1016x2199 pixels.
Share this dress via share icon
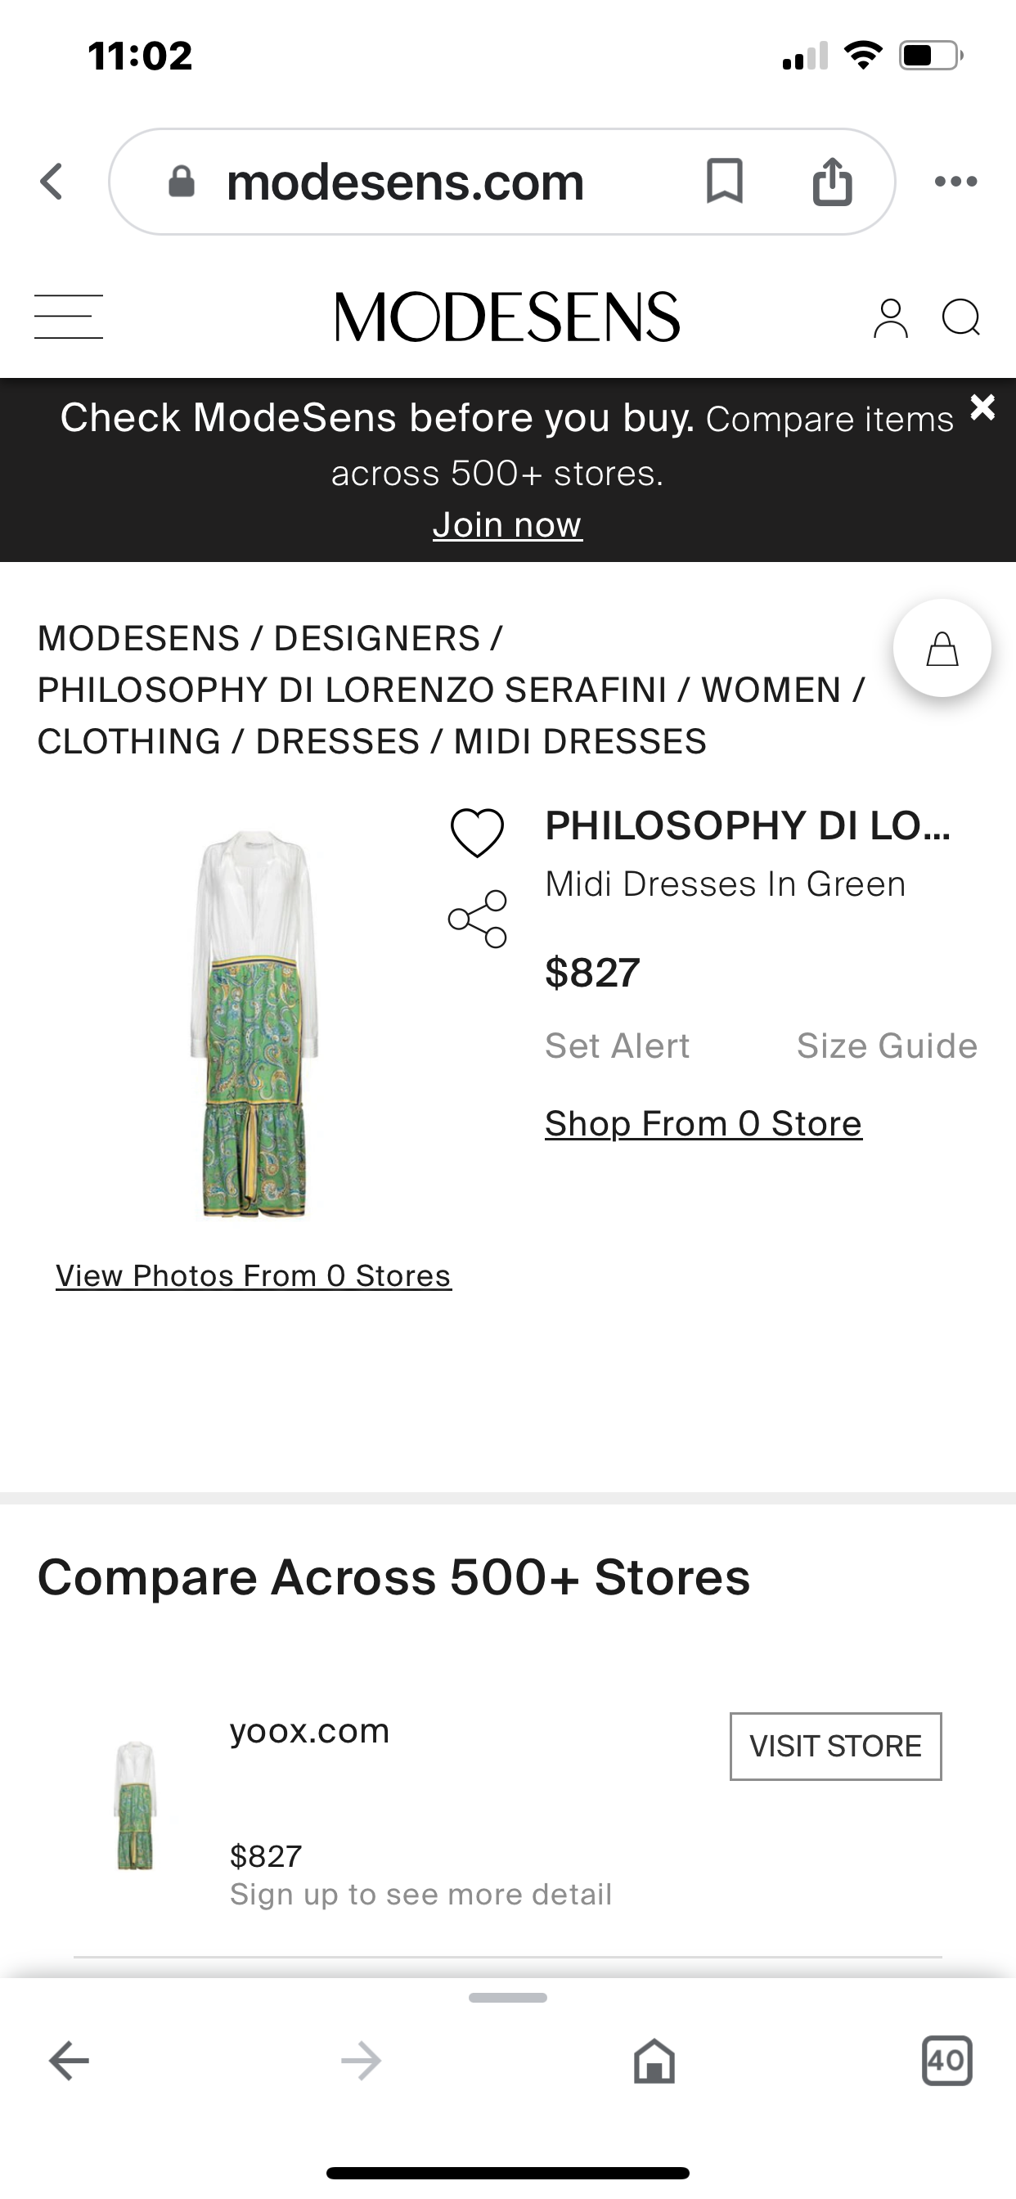(477, 920)
